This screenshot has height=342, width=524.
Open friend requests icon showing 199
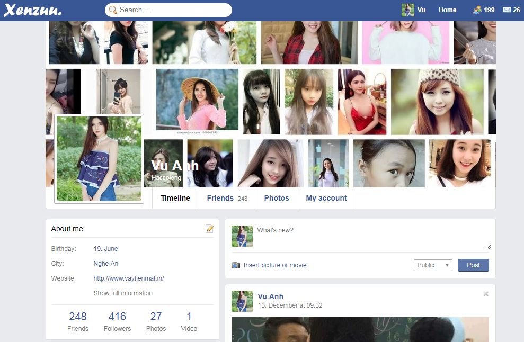(484, 10)
